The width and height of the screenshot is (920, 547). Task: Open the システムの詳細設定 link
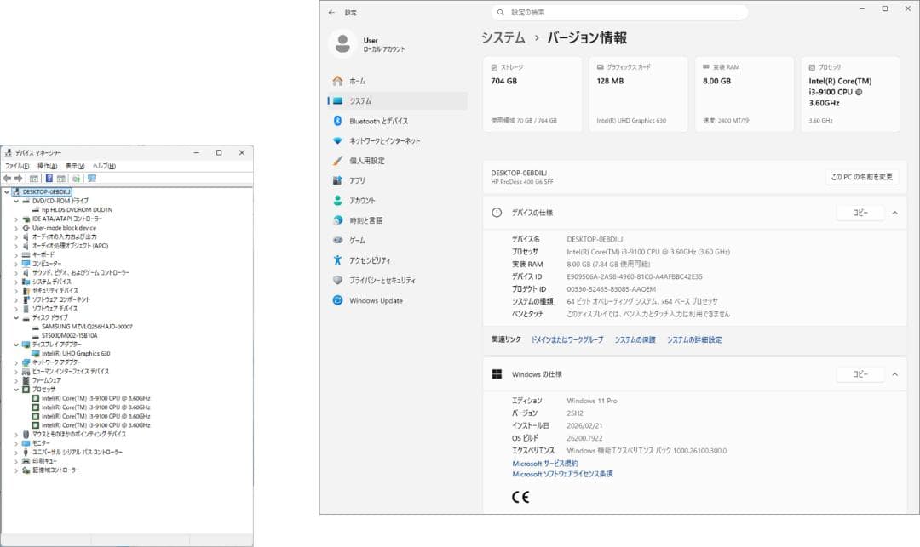pos(694,339)
